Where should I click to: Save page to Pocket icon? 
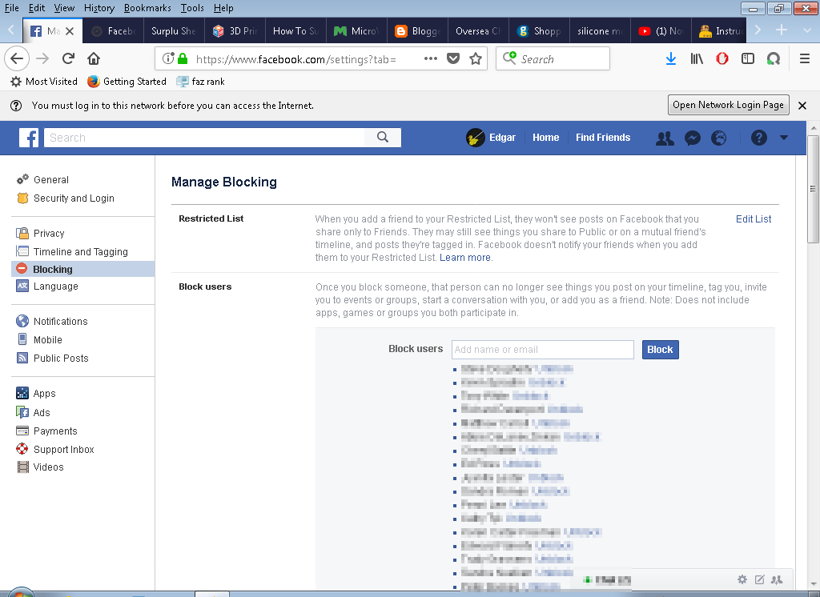pos(453,58)
